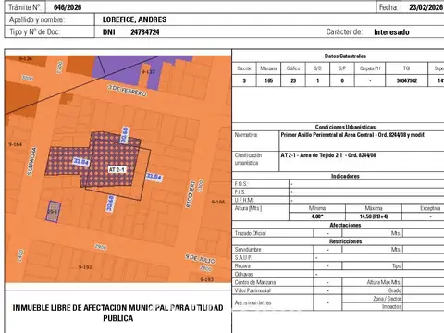Click the "SUIPACHA" street label on map
444x333 pixels.
pos(31,162)
